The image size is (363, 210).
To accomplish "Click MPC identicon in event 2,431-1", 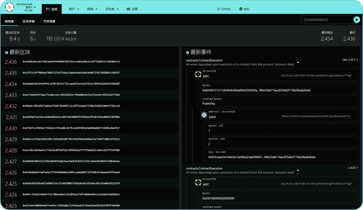I will pos(198,74).
